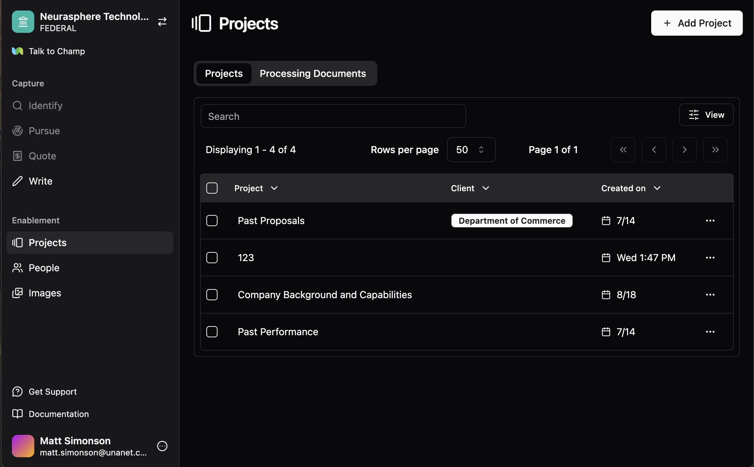Check the box for project 123
Image resolution: width=754 pixels, height=467 pixels.
[x=212, y=258]
